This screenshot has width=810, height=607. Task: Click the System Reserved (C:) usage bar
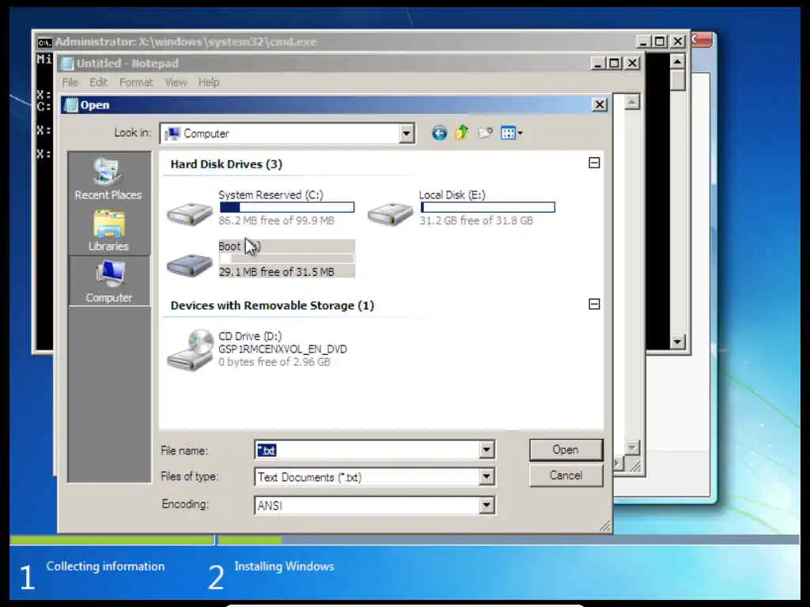tap(287, 208)
